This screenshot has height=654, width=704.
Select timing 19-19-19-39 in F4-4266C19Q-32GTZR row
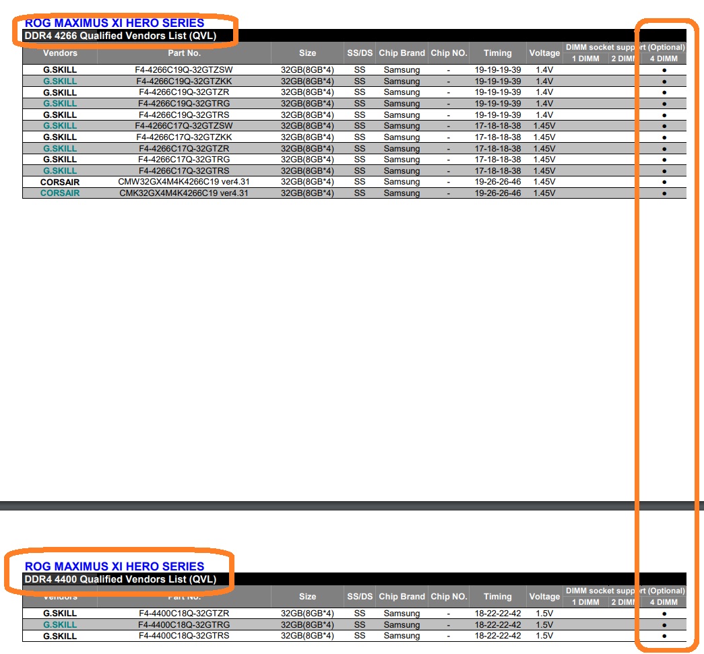click(x=498, y=92)
